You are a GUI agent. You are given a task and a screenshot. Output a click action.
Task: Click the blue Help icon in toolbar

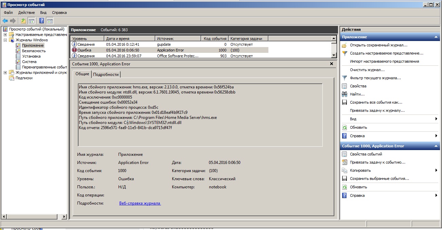pos(42,21)
